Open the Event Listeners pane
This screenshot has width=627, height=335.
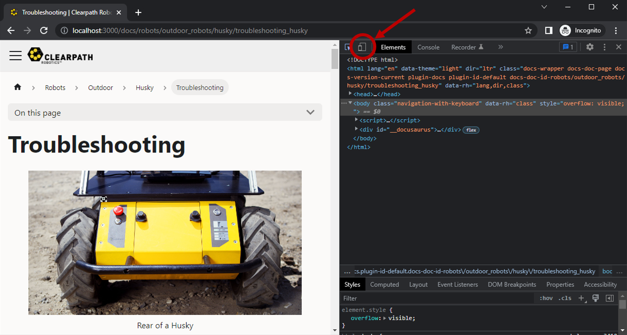pos(457,284)
